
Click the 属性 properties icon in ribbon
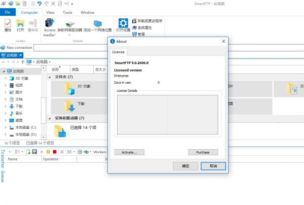8,25
